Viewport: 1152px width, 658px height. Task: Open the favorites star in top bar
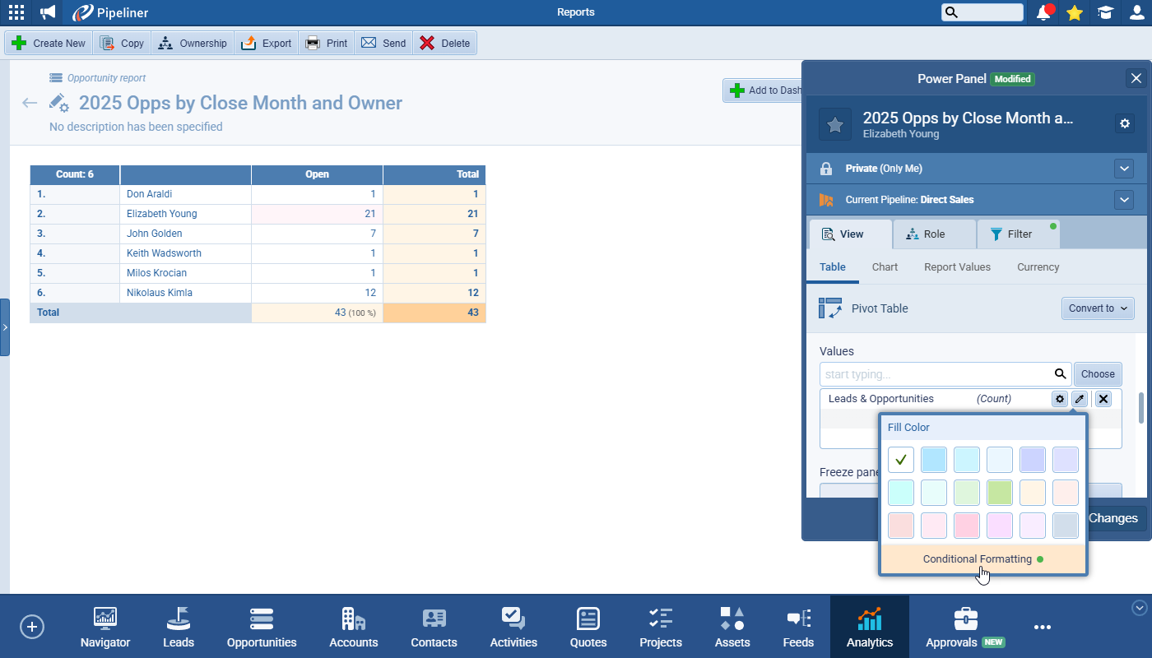pyautogui.click(x=1074, y=12)
